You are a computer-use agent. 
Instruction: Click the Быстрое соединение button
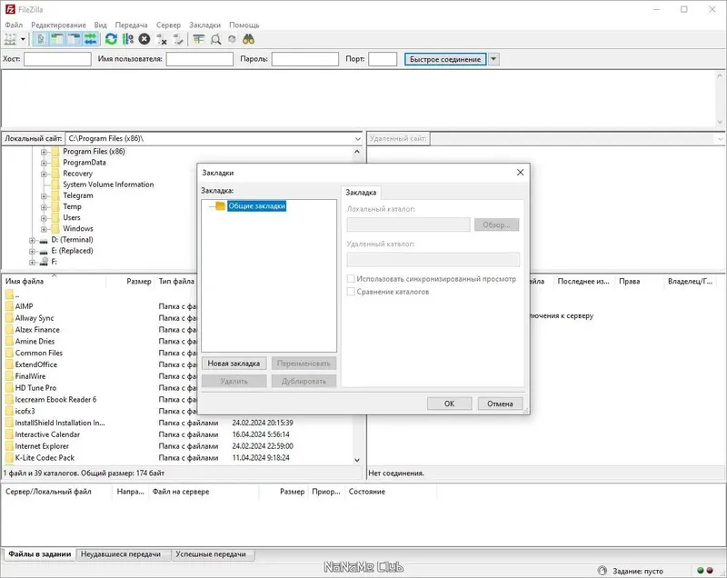(445, 59)
